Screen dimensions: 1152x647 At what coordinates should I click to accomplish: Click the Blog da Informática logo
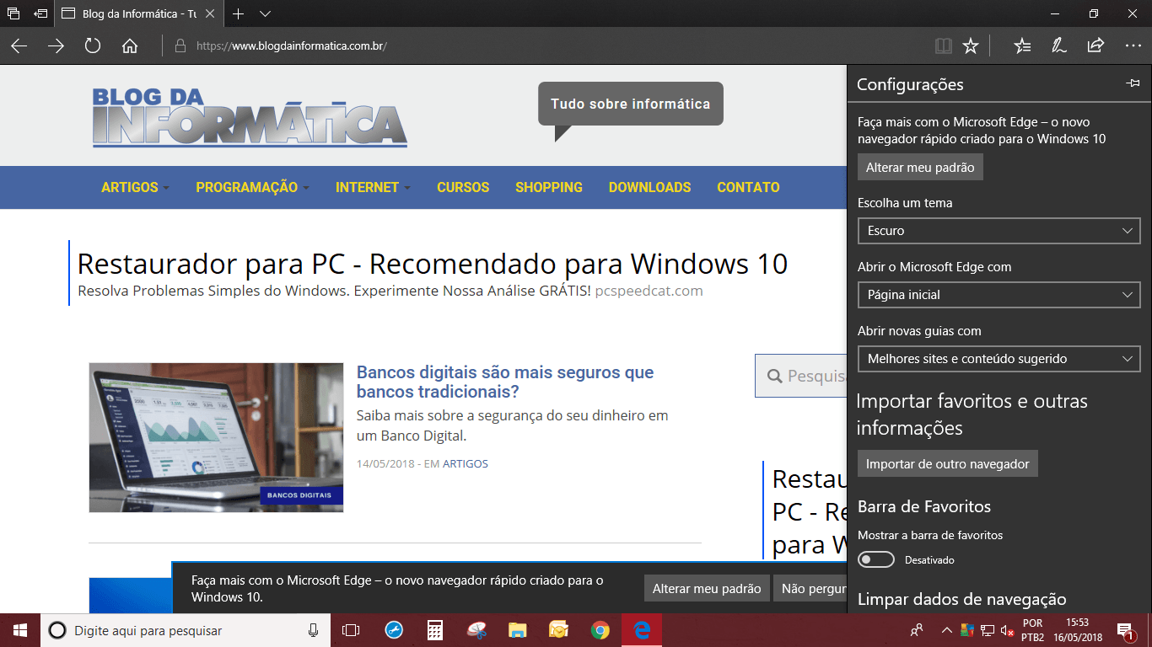click(x=250, y=117)
